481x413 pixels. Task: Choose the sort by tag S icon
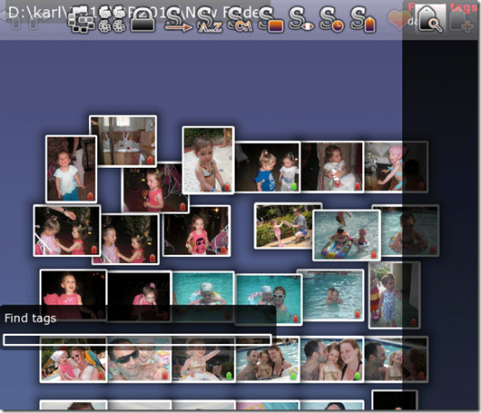(363, 20)
